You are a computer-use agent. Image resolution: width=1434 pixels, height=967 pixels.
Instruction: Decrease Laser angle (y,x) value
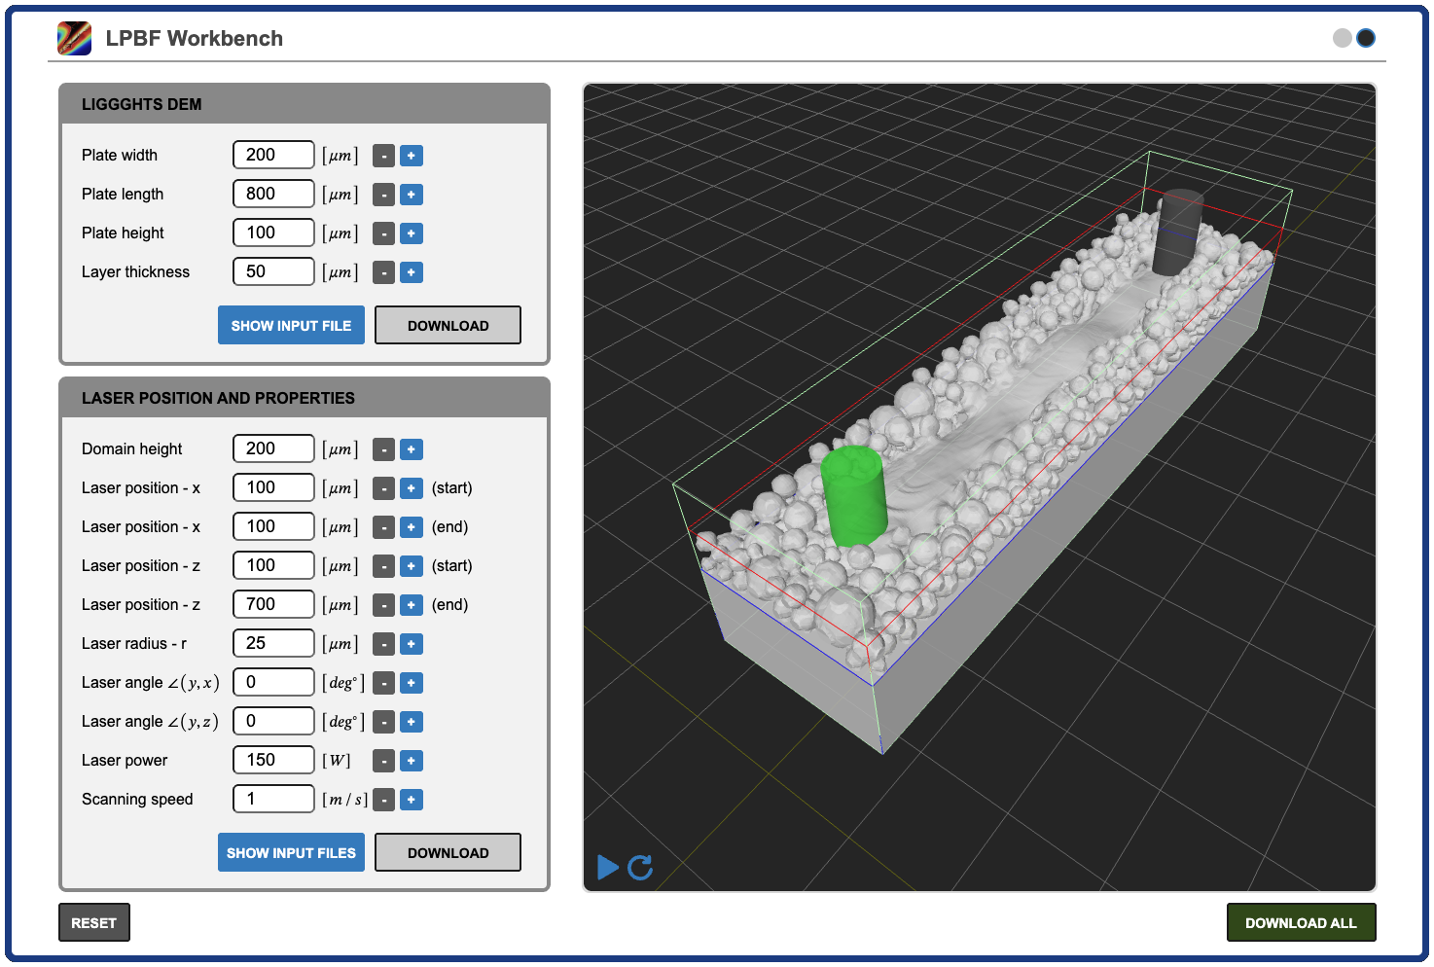[384, 683]
